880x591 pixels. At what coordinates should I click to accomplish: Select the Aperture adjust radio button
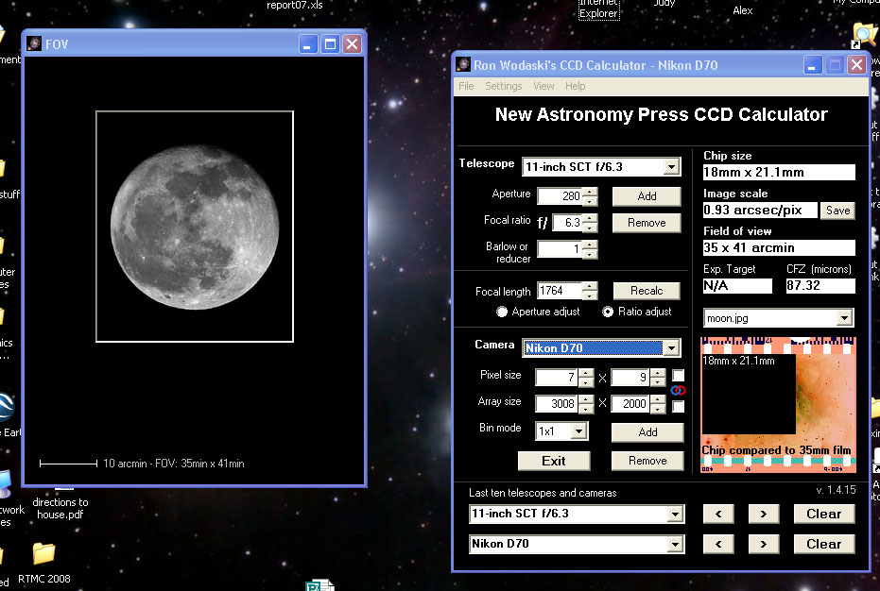pos(502,312)
